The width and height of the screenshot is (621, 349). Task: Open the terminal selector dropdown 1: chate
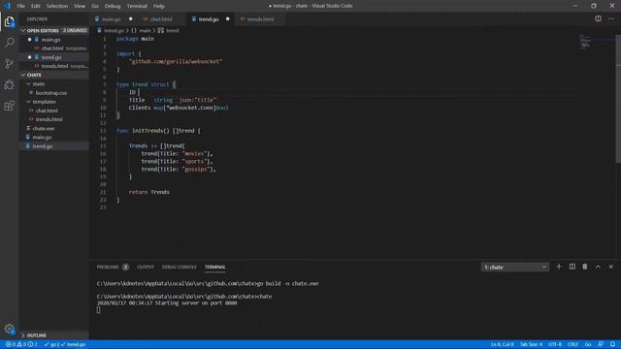click(515, 268)
